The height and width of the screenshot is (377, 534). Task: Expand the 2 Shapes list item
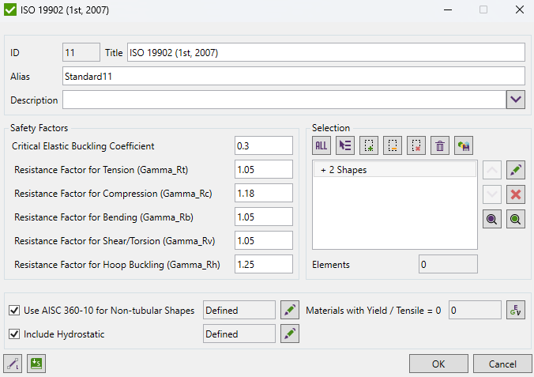(323, 170)
